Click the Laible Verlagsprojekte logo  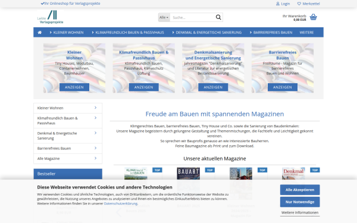pyautogui.click(x=51, y=17)
